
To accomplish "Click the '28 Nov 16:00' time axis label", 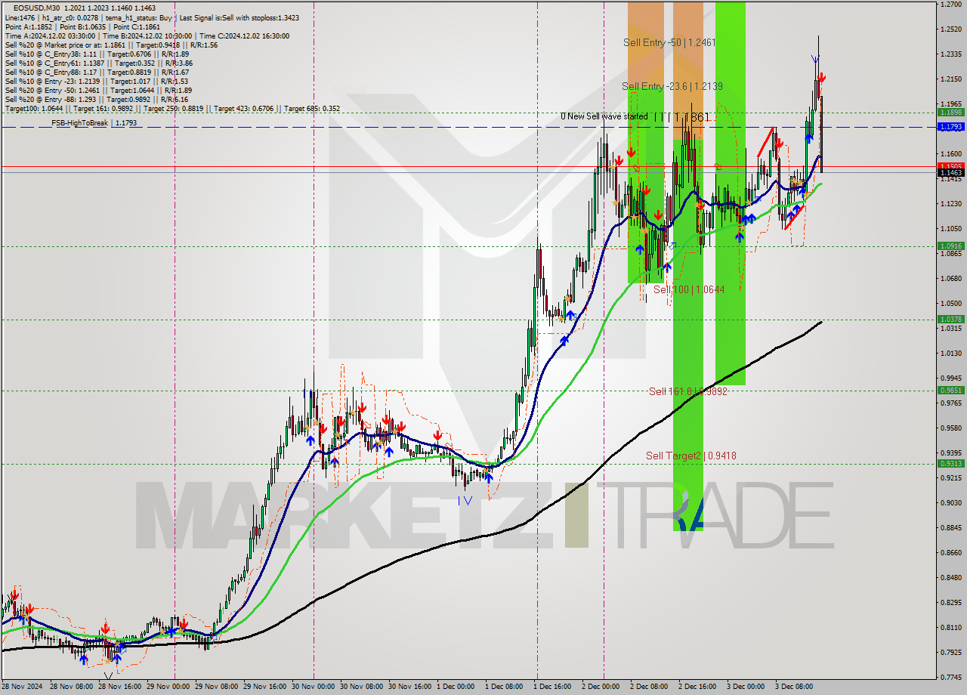I will (x=121, y=687).
